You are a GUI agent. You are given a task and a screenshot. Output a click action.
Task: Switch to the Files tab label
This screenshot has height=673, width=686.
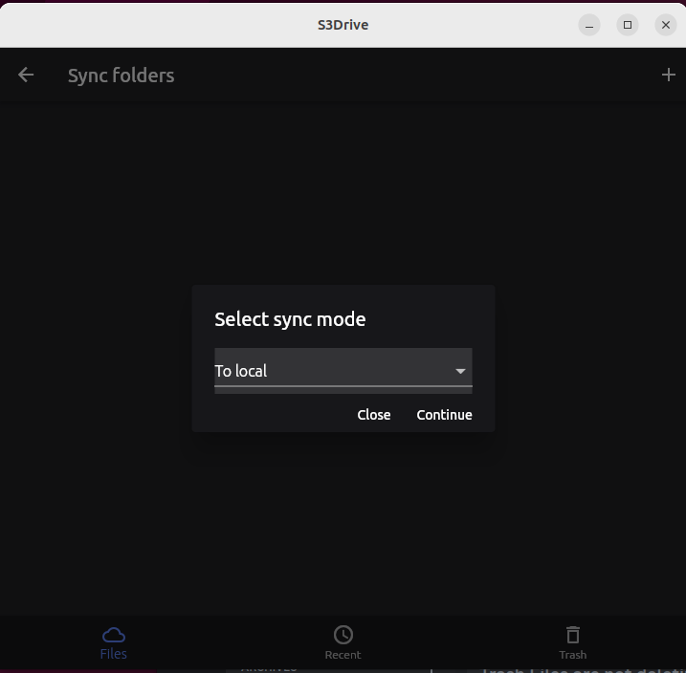[x=113, y=655]
